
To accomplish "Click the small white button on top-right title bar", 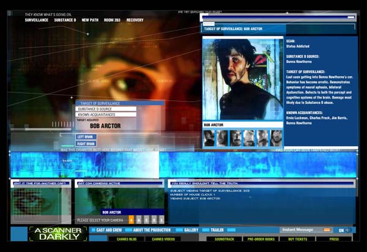I will click(x=351, y=17).
